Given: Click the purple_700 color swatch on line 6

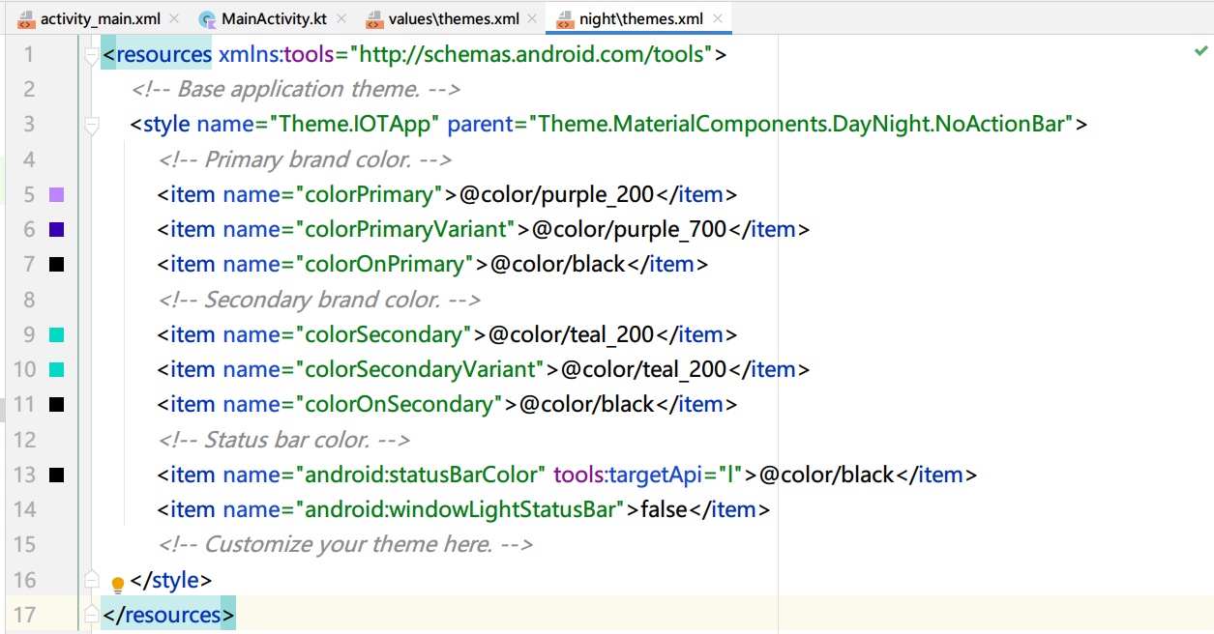Looking at the screenshot, I should pos(55,228).
